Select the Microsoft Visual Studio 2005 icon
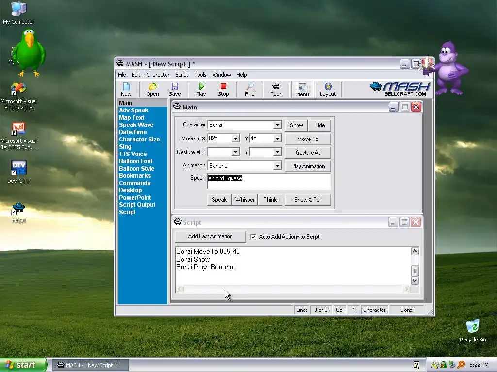 (18, 96)
